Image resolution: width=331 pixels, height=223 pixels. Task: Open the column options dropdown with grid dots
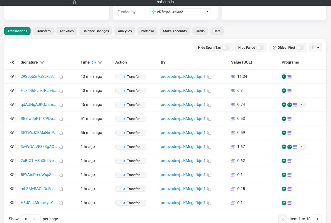tap(316, 48)
